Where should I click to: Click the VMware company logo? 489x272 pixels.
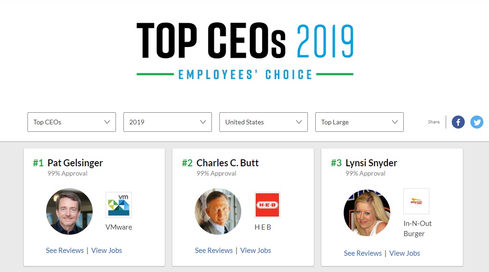(119, 205)
